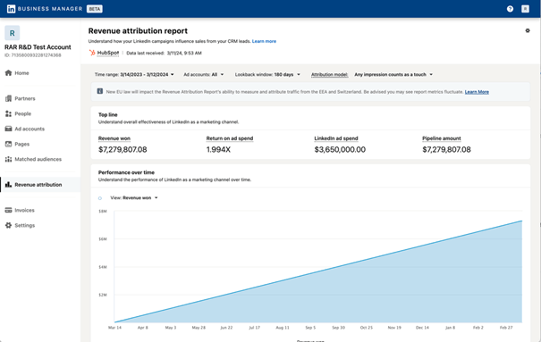Click the 1.994X return value
Viewport: 541px width, 342px height.
(218, 149)
